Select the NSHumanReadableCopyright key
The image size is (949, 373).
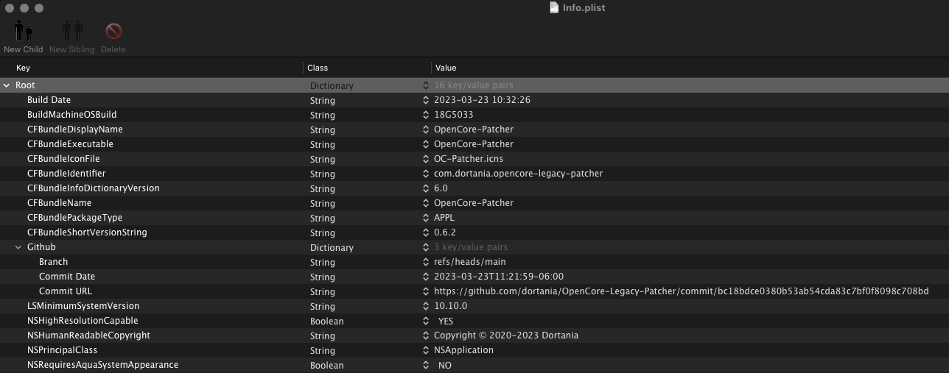[88, 335]
